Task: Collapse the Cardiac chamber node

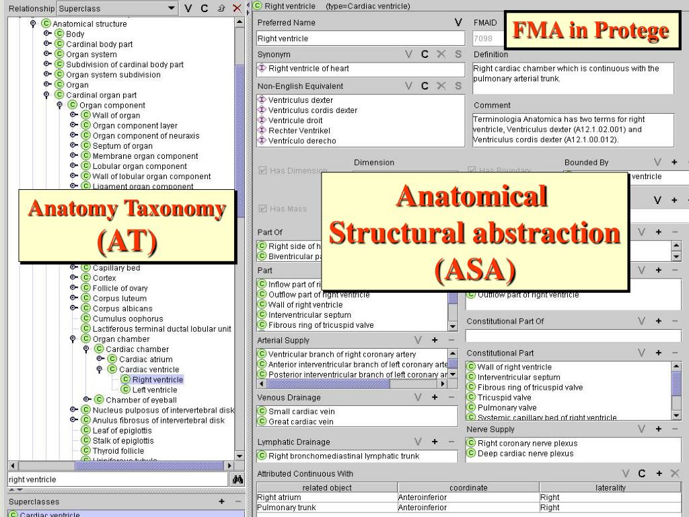Action: [x=86, y=349]
